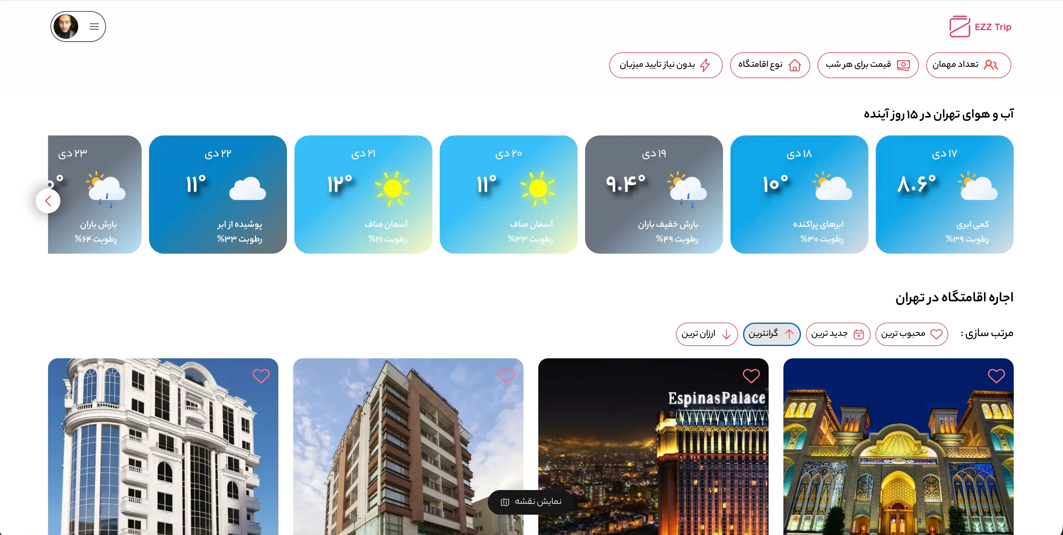Select the ۲۱ دی clear sky weather card
The image size is (1063, 535).
point(363,194)
